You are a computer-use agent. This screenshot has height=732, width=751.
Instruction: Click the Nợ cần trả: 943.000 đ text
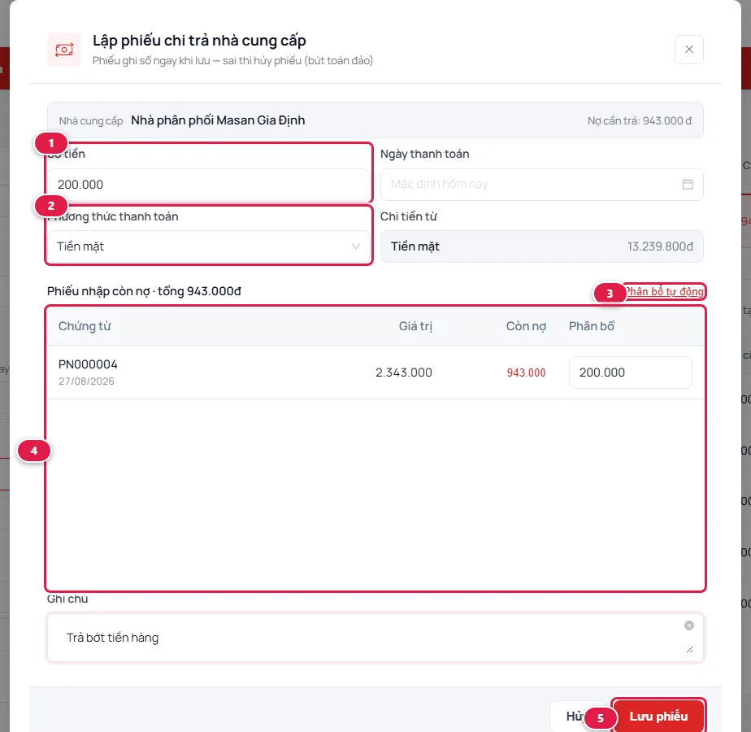(640, 121)
